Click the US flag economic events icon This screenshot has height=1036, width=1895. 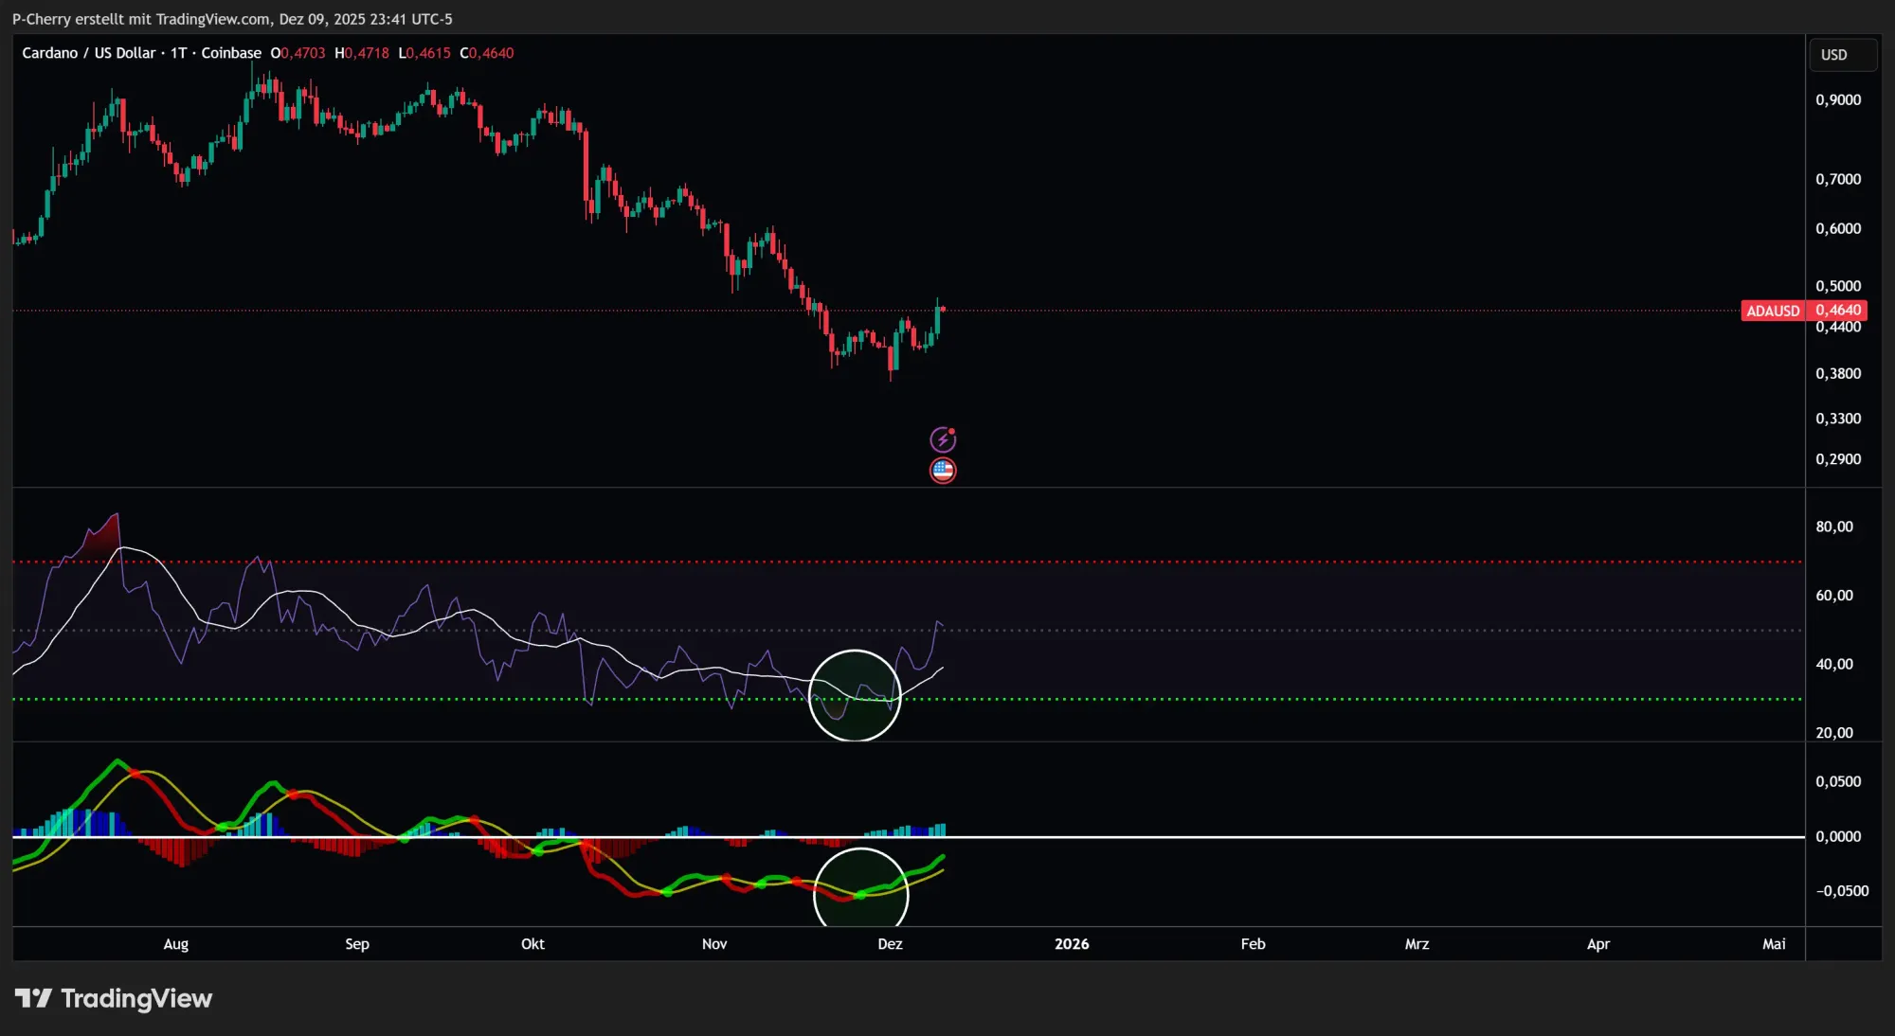point(943,470)
